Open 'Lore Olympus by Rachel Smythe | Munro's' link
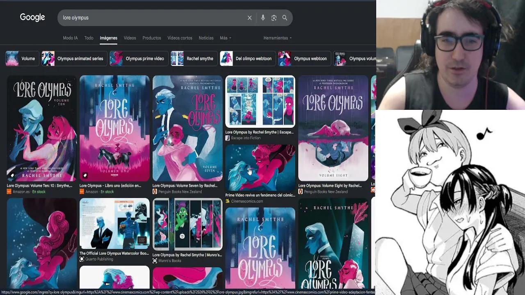The width and height of the screenshot is (525, 295). point(187,255)
